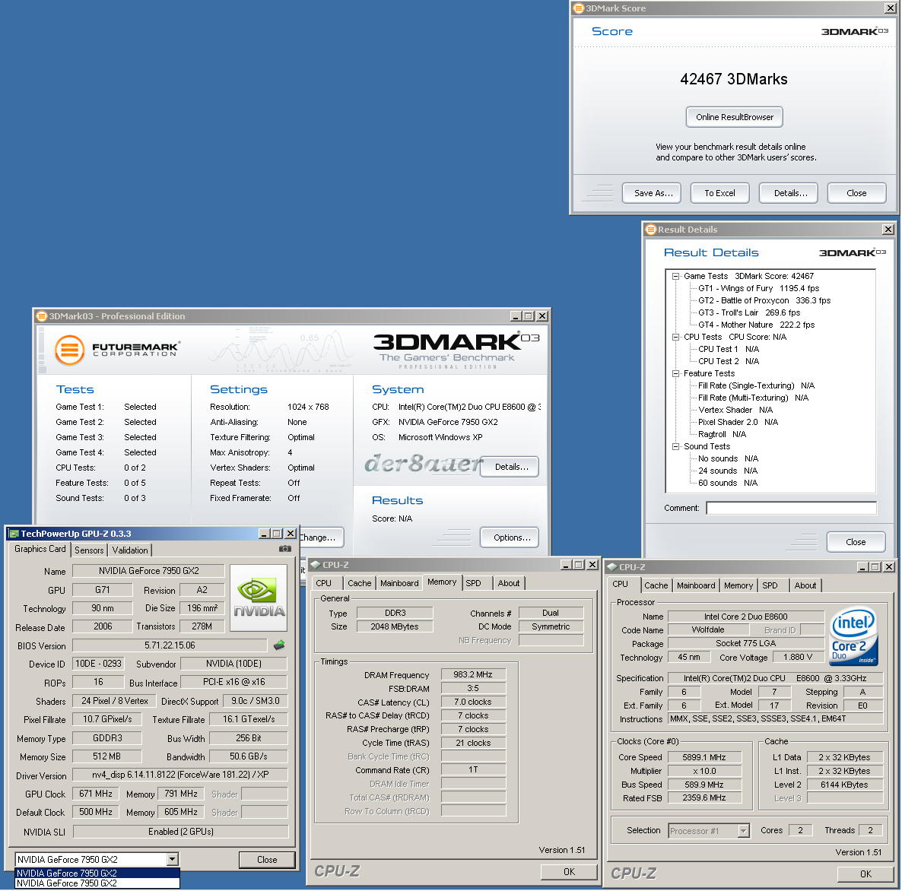Open About tab in right CPU-Z window
This screenshot has height=891, width=902.
click(805, 585)
